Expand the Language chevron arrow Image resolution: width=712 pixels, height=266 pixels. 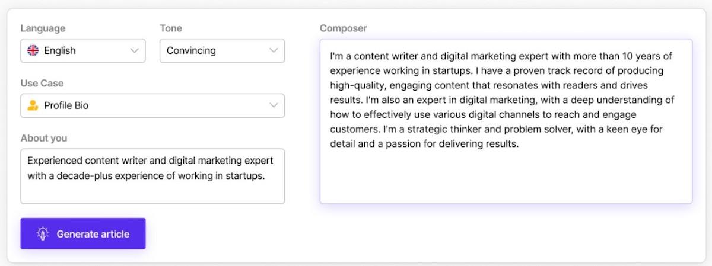click(134, 51)
